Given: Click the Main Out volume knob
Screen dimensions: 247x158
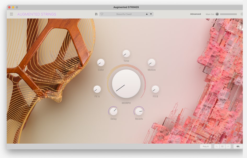Looking at the screenshot, I should (x=217, y=14).
